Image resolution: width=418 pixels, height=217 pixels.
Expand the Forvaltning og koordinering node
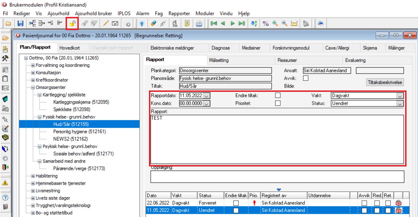pyautogui.click(x=33, y=65)
